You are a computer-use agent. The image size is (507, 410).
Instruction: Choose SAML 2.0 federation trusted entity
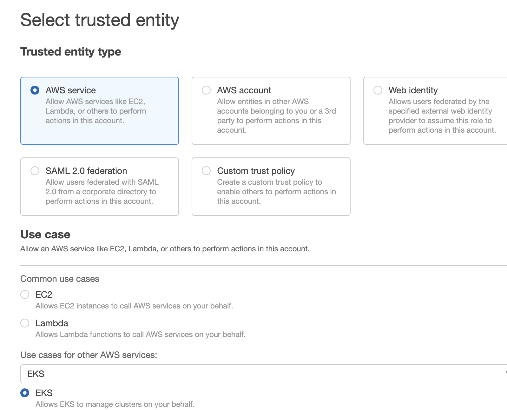pyautogui.click(x=35, y=171)
